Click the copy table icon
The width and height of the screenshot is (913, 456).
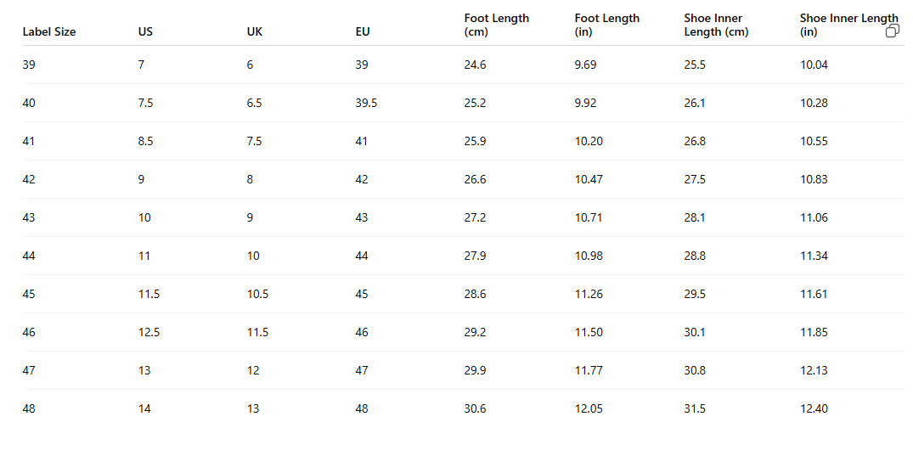point(892,31)
